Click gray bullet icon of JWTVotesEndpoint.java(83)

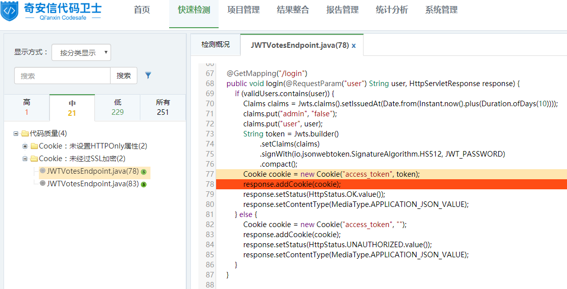(x=42, y=184)
